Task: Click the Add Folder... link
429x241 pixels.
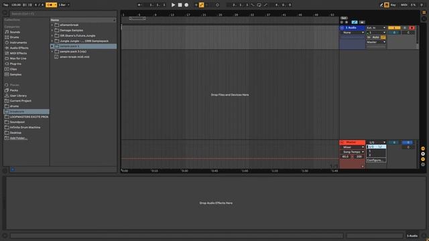Action: [x=18, y=138]
